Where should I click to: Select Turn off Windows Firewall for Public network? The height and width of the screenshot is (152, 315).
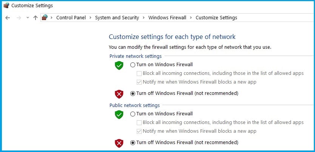133,143
